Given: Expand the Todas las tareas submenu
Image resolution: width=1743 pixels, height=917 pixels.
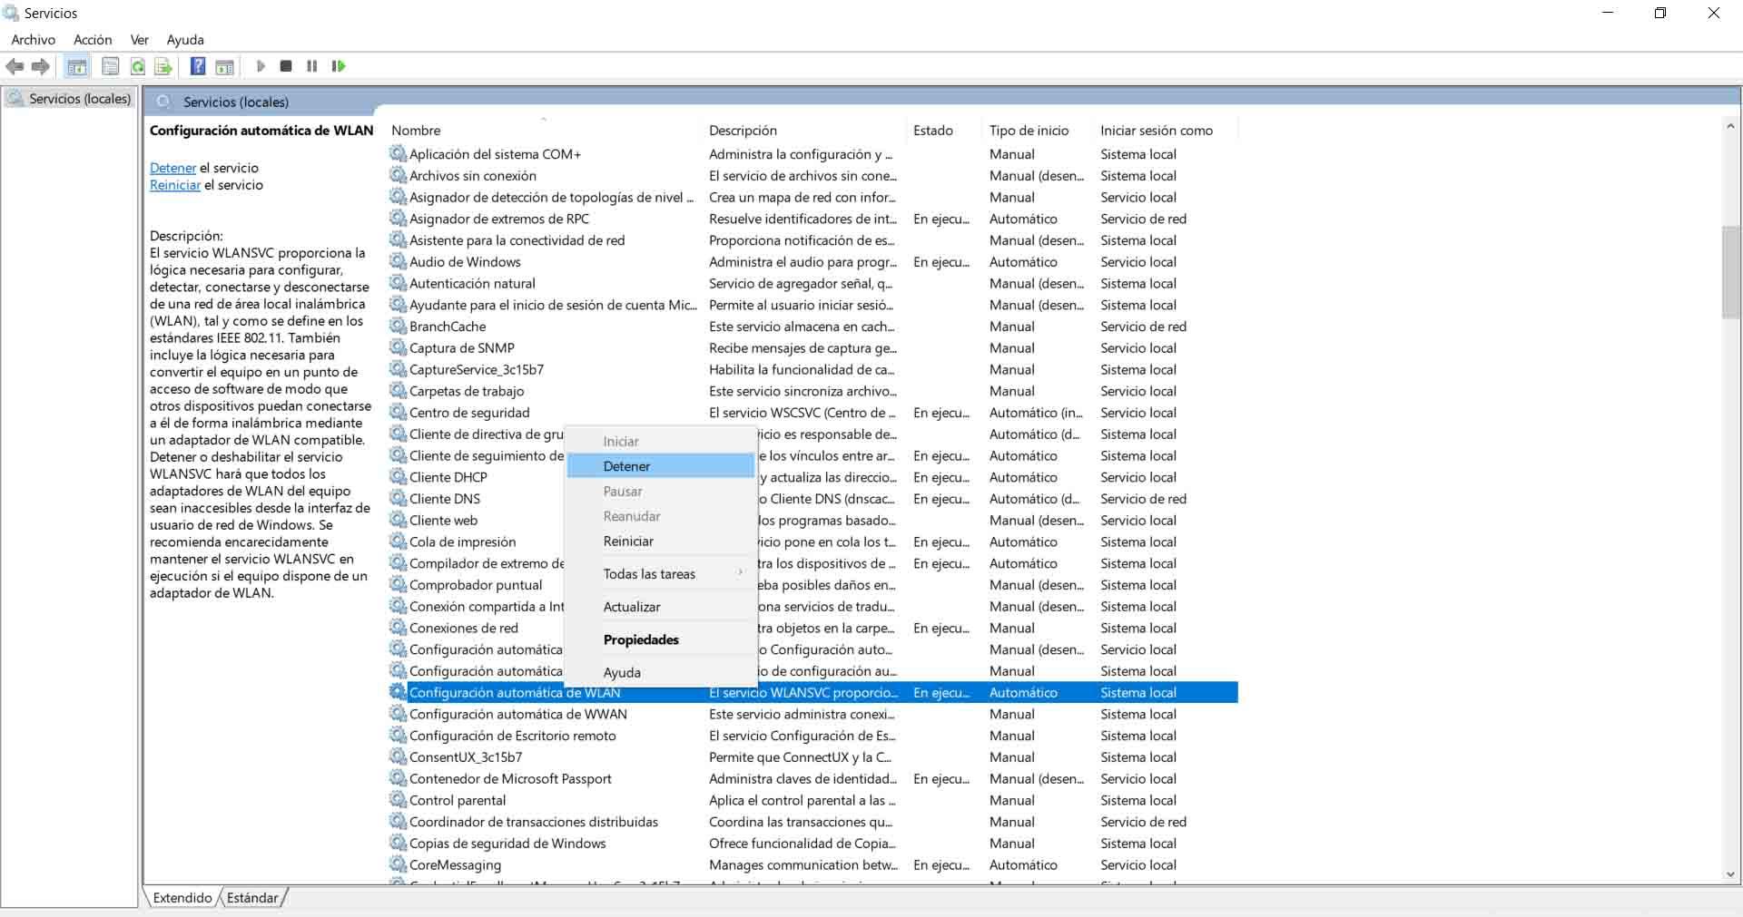Looking at the screenshot, I should 661,574.
